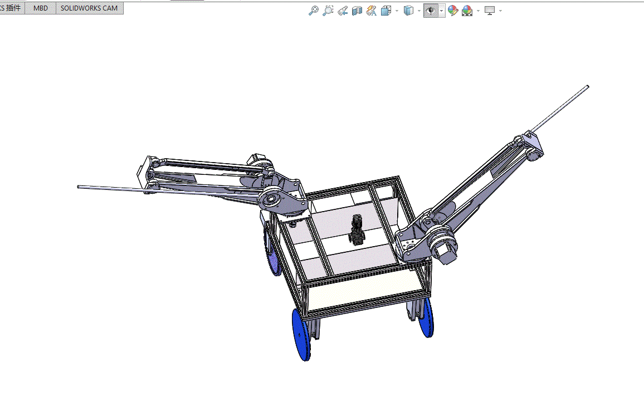Open the MBD tab
Viewport: 644px width, 416px height.
pyautogui.click(x=40, y=8)
